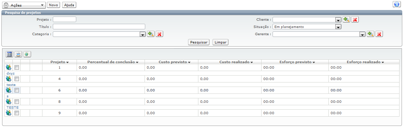The height and width of the screenshot is (128, 404).
Task: Open the project icon for project 1
Action: 9,68
